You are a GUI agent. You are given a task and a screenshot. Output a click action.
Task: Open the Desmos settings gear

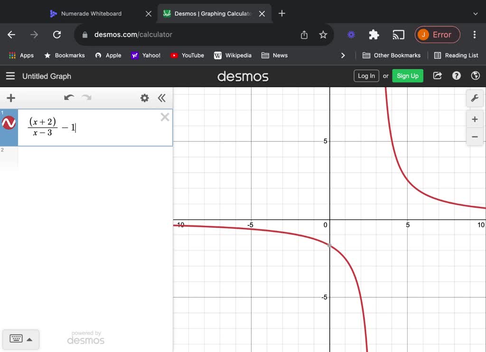click(x=145, y=98)
